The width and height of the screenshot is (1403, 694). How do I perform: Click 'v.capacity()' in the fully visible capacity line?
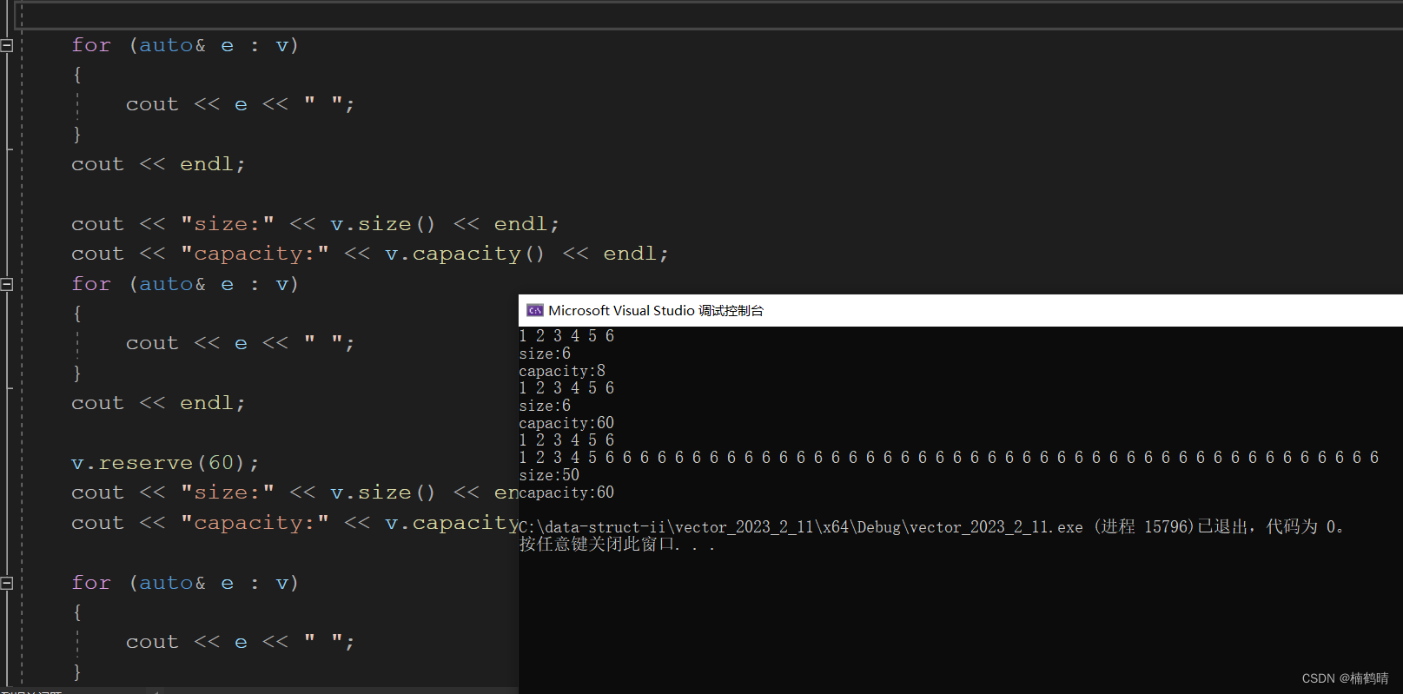point(465,254)
